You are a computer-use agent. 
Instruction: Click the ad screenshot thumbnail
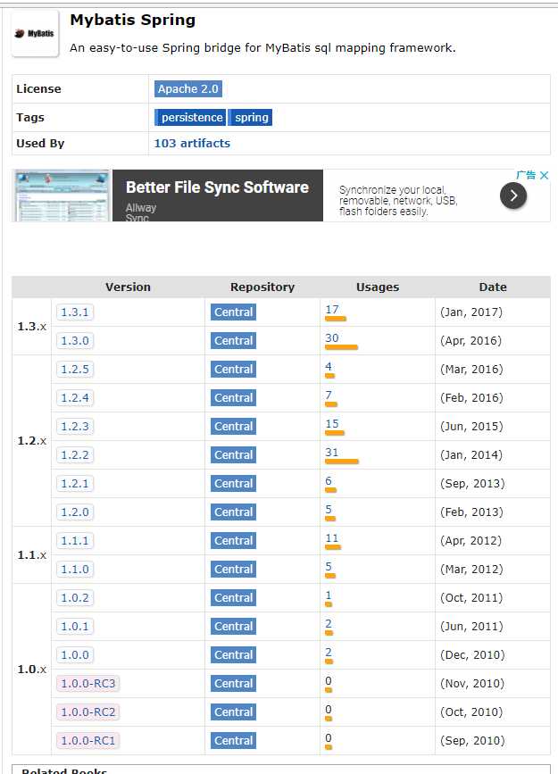62,196
